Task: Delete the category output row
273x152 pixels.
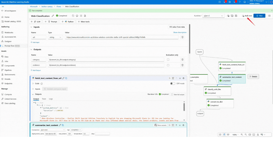Action: click(x=183, y=60)
